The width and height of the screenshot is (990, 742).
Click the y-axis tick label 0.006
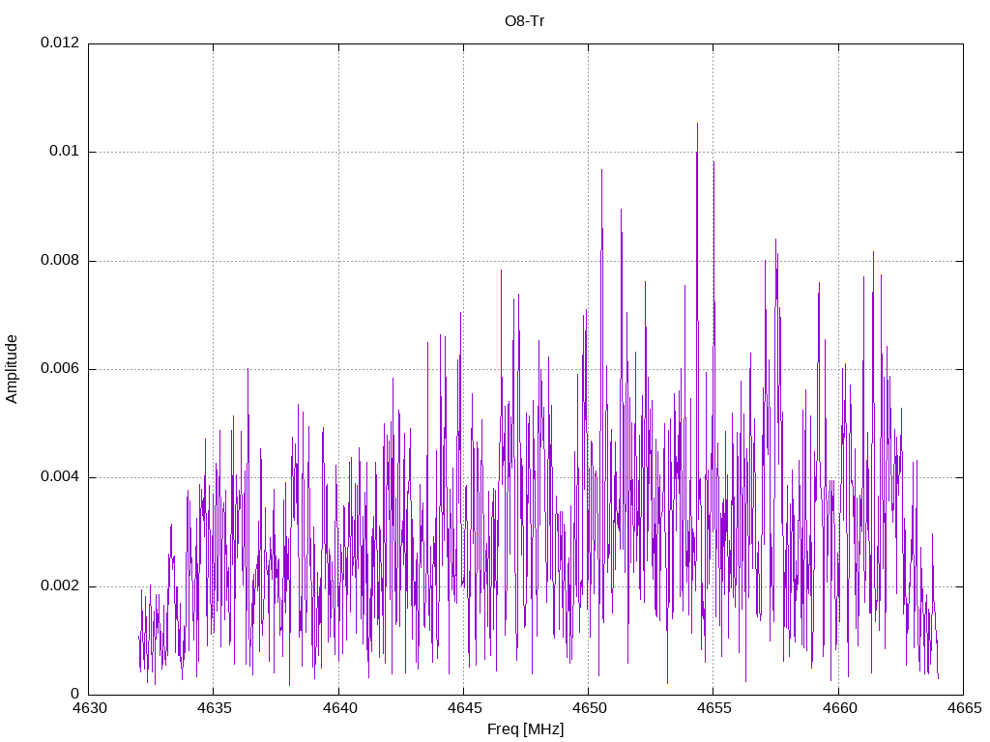point(60,369)
